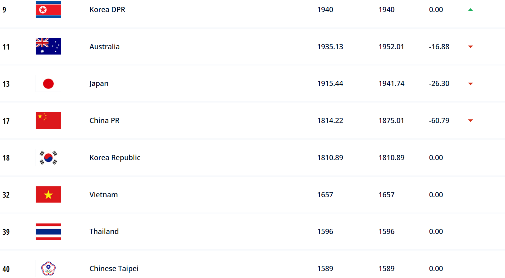
Task: Click the Australia flag icon
Action: (48, 46)
